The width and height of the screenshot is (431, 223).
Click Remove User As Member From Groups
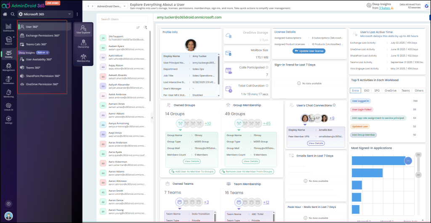(x=247, y=171)
